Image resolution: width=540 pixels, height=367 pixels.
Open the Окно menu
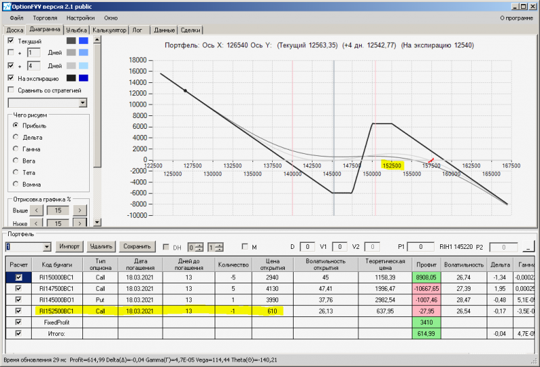pos(111,18)
